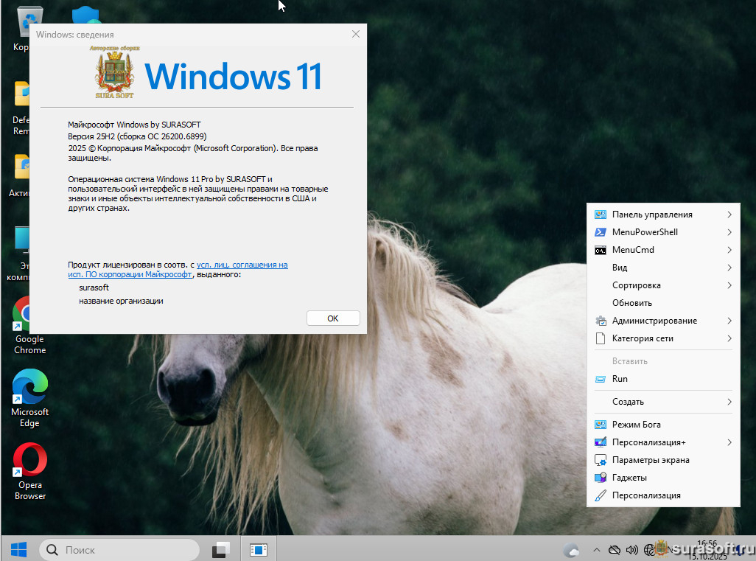756x561 pixels.
Task: Click the volume speaker tray icon
Action: click(x=631, y=550)
